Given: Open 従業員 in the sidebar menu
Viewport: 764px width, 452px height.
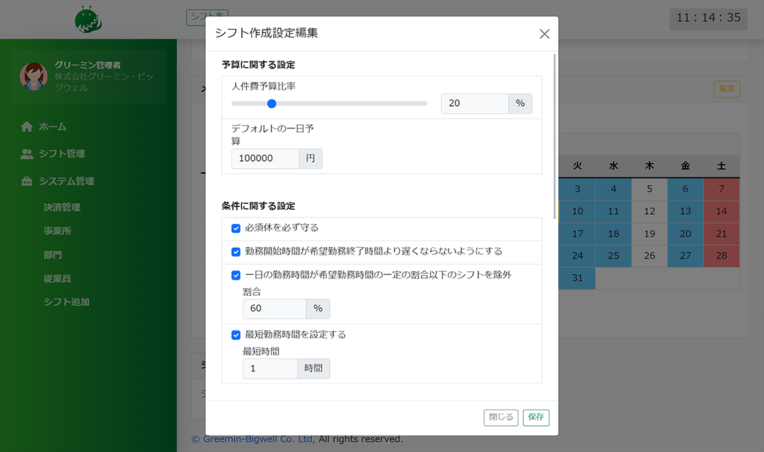Looking at the screenshot, I should tap(57, 279).
